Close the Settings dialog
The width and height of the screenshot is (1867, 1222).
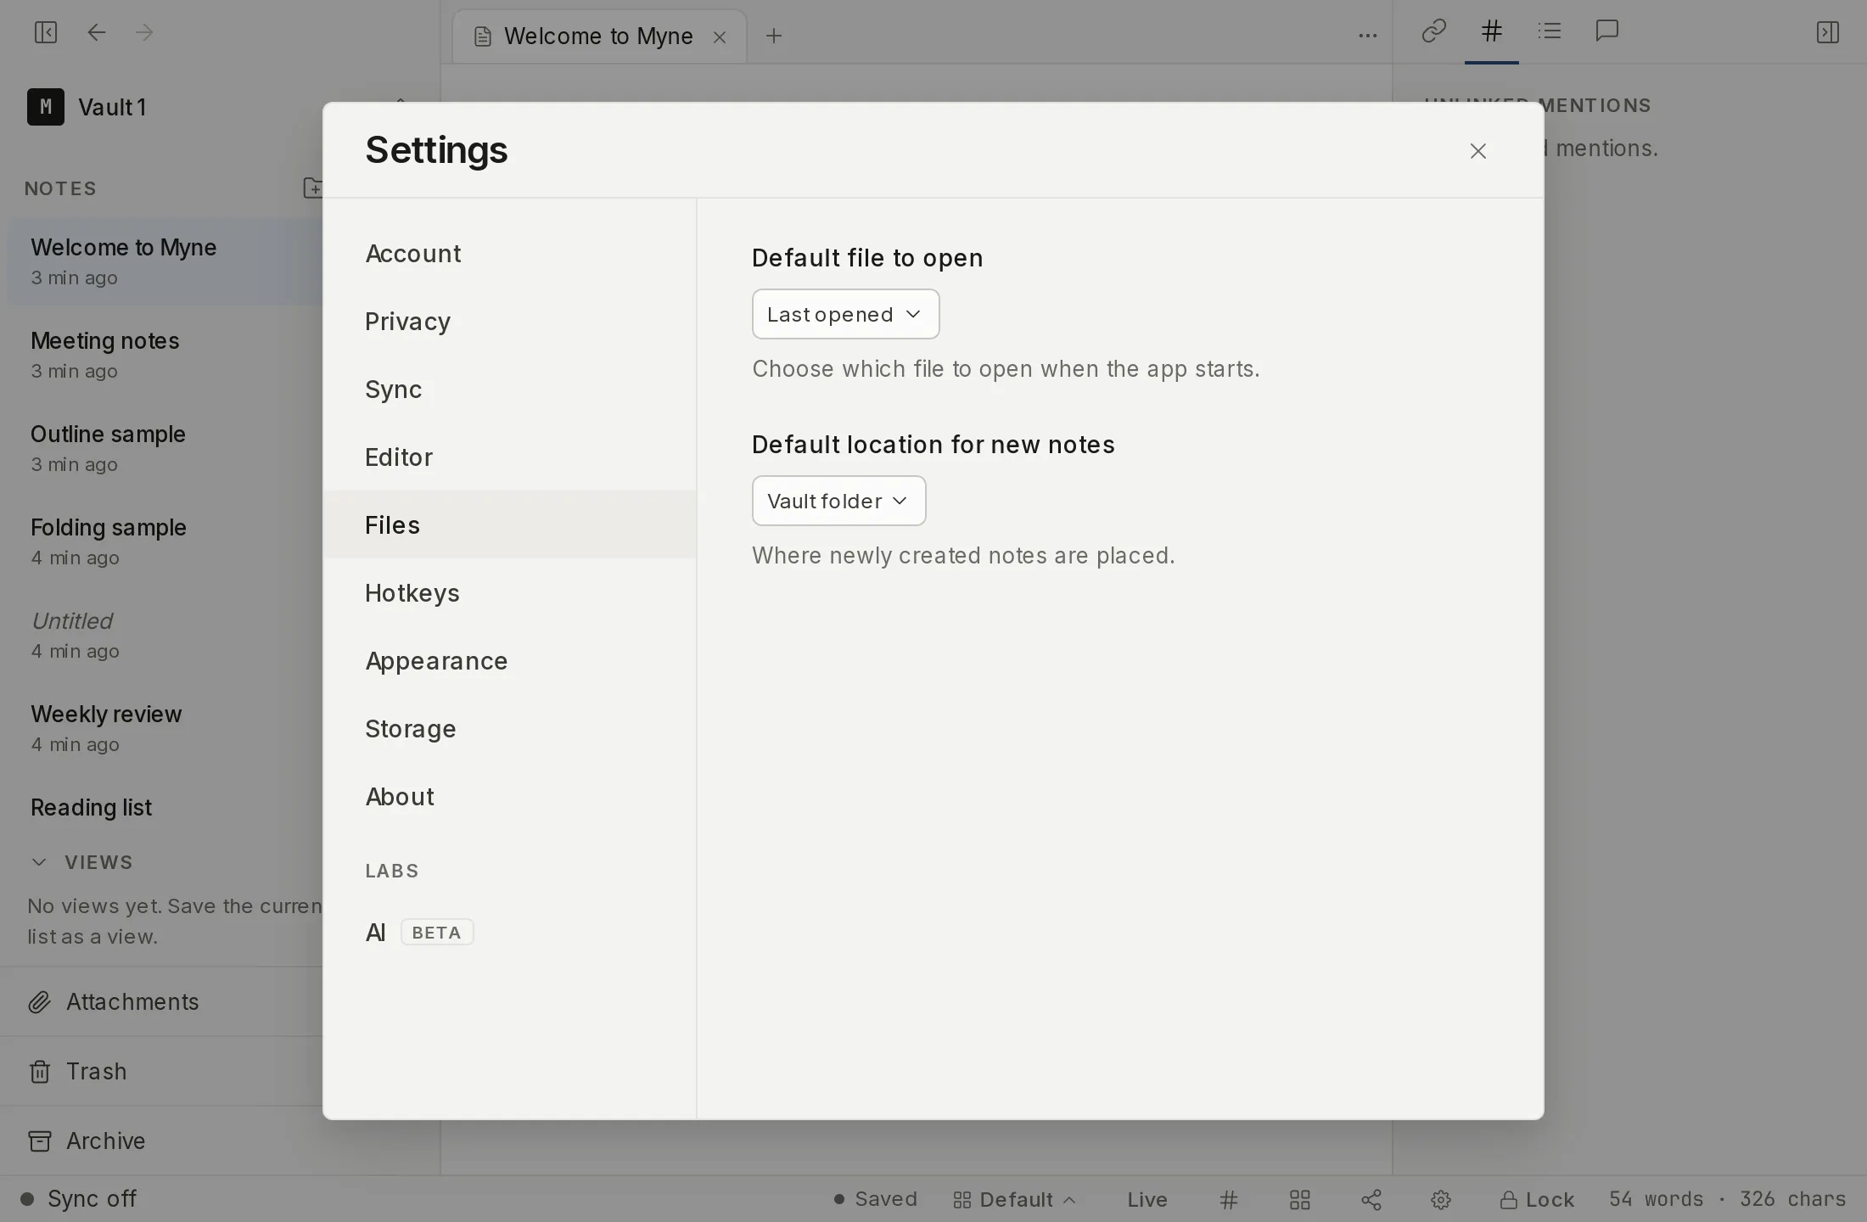1478,151
